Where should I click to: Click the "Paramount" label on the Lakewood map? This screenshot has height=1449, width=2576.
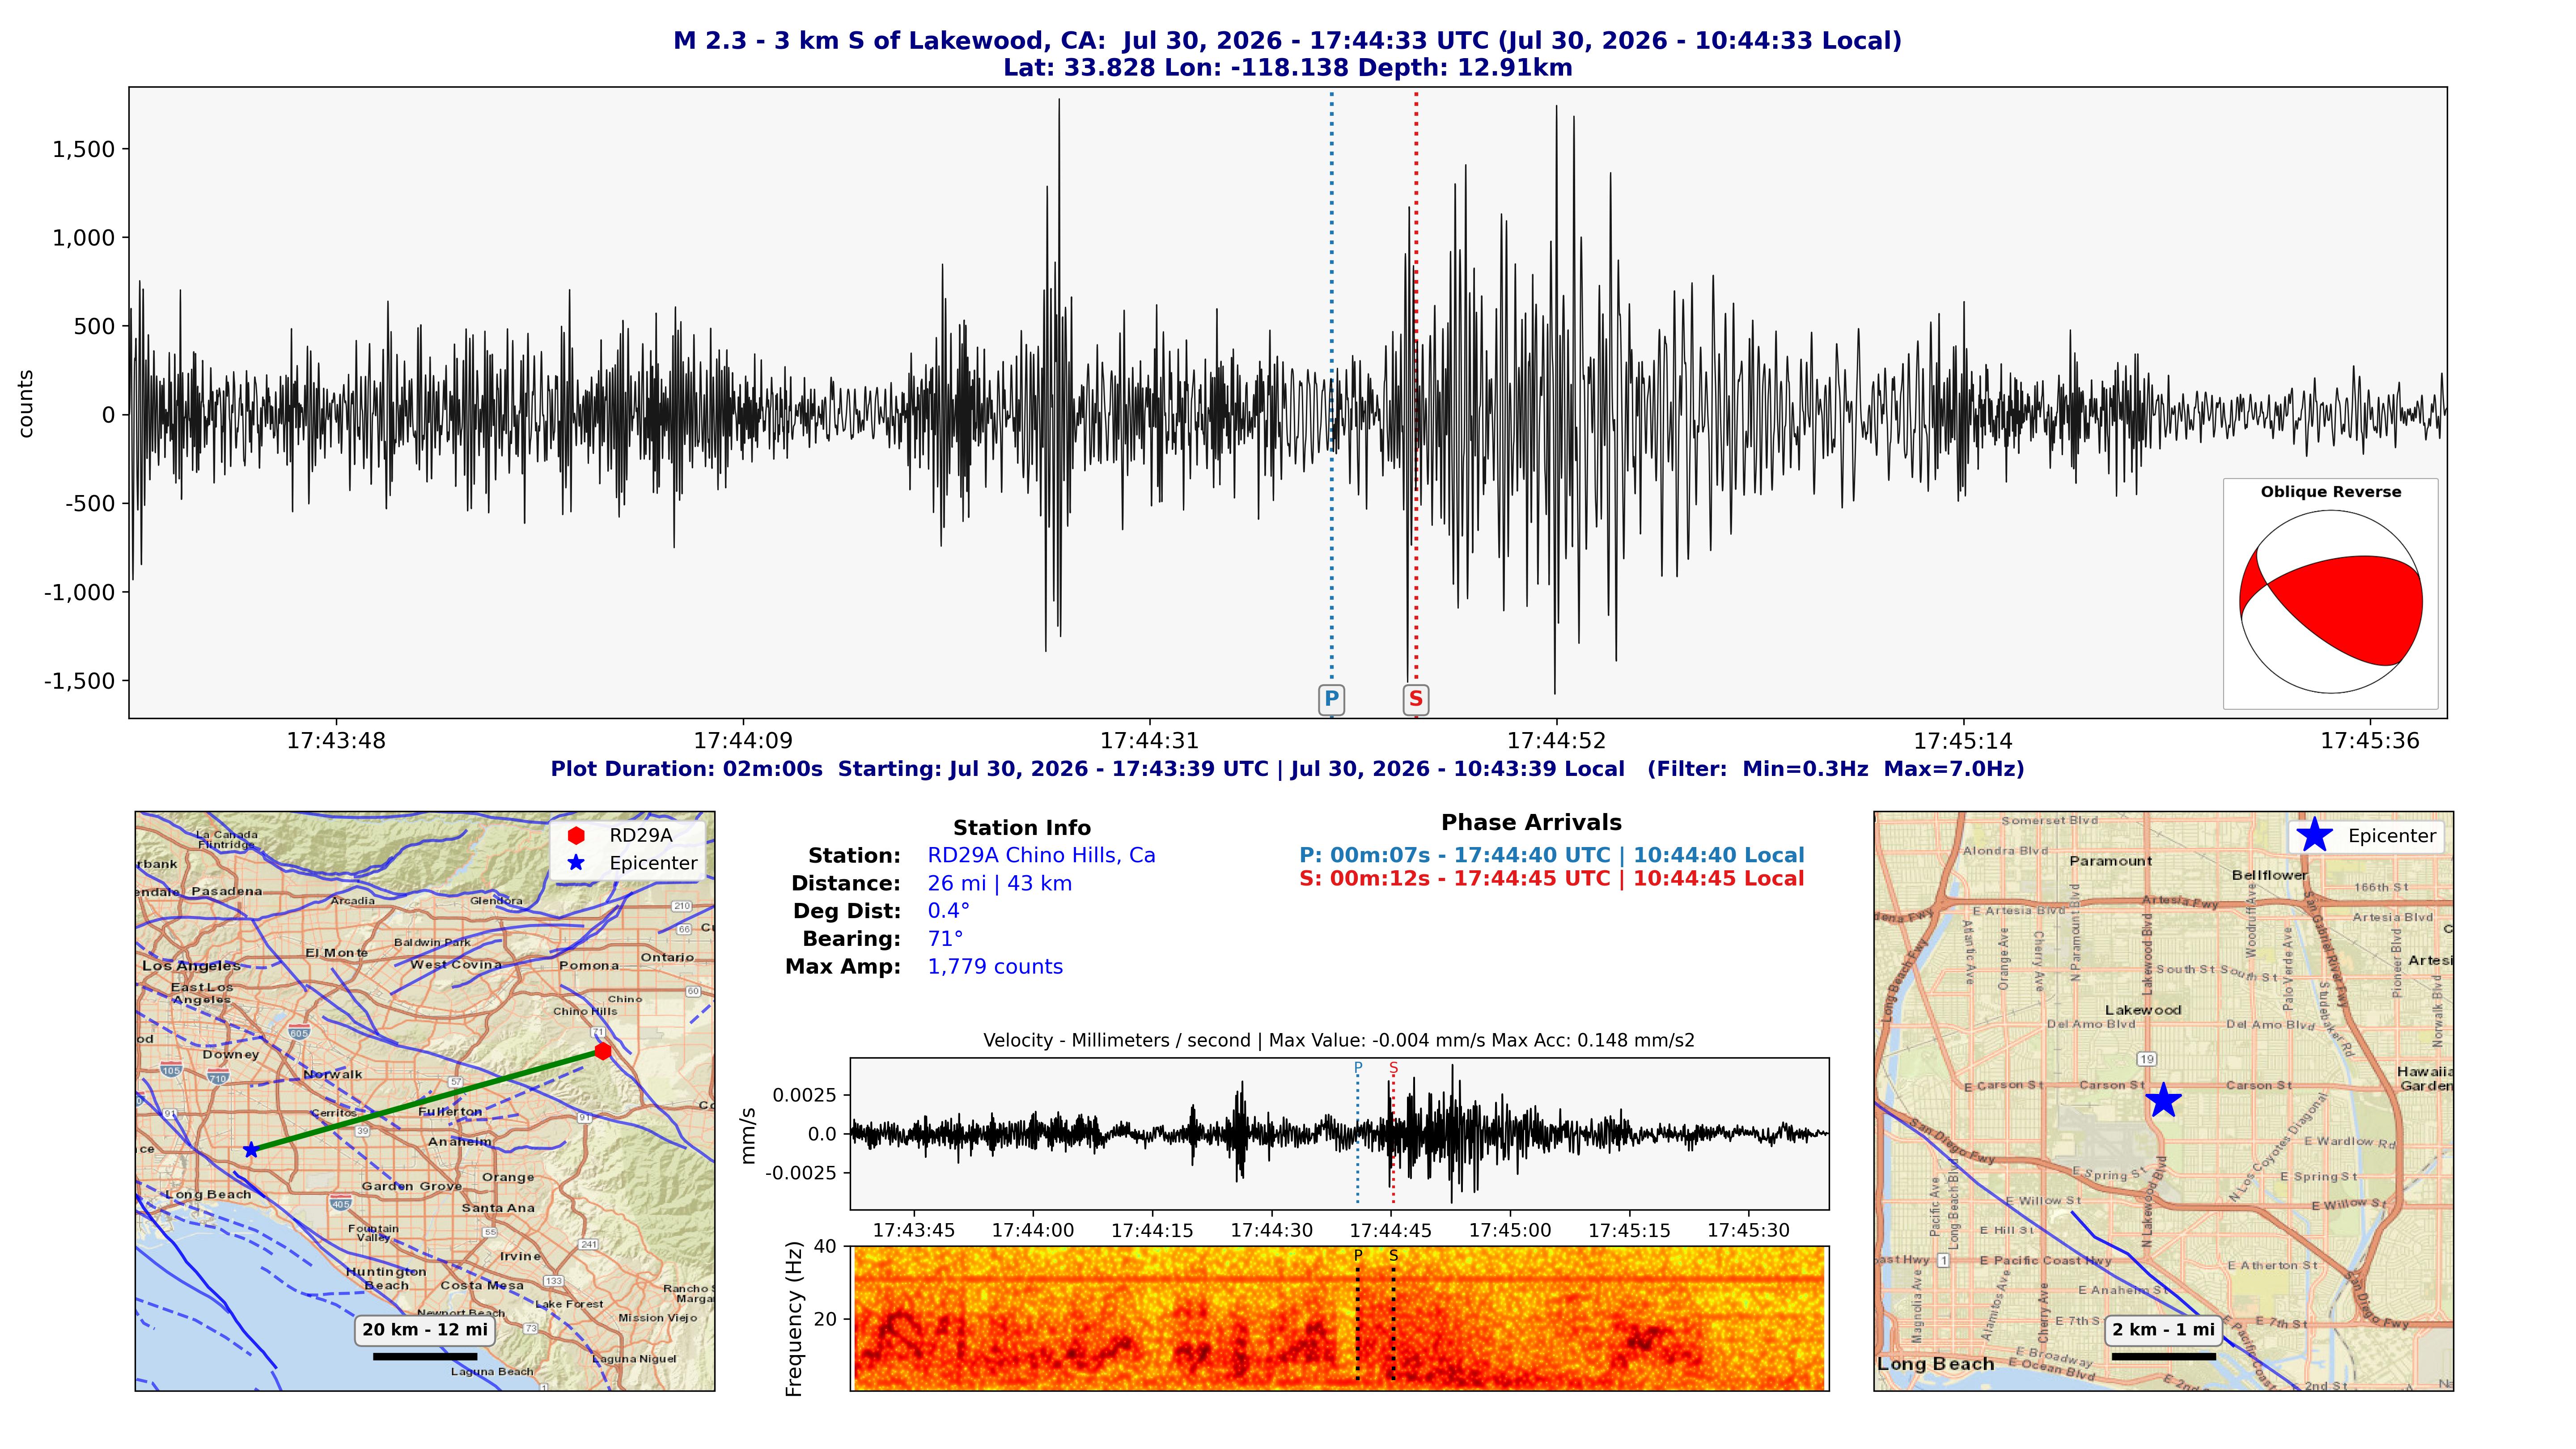coord(2111,861)
